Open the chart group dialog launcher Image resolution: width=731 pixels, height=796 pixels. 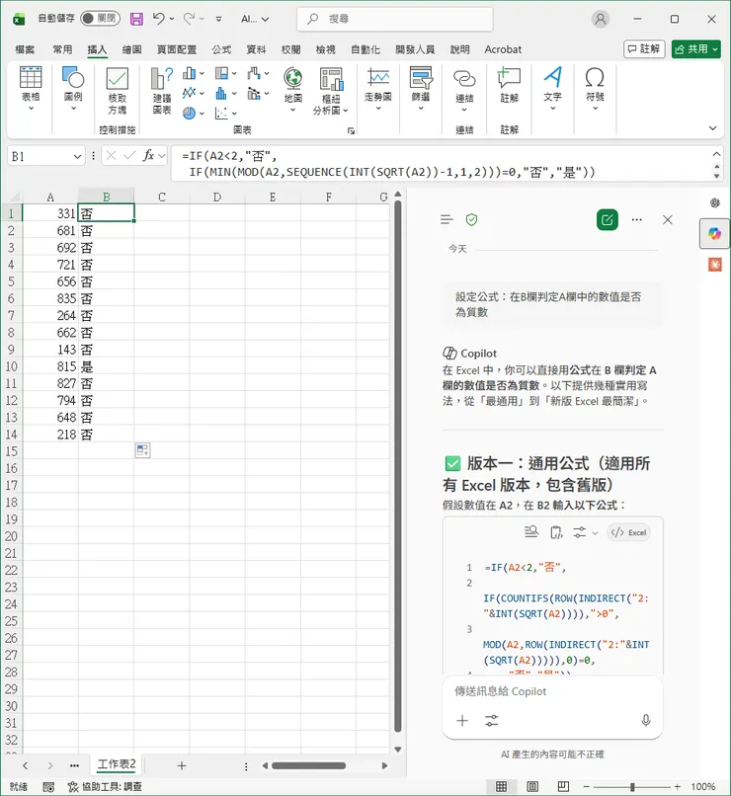click(x=351, y=130)
